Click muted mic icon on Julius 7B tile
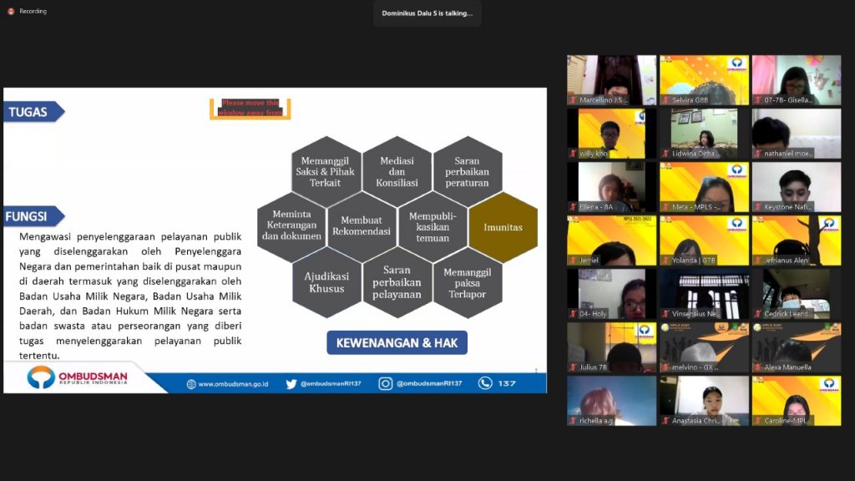 [x=573, y=367]
